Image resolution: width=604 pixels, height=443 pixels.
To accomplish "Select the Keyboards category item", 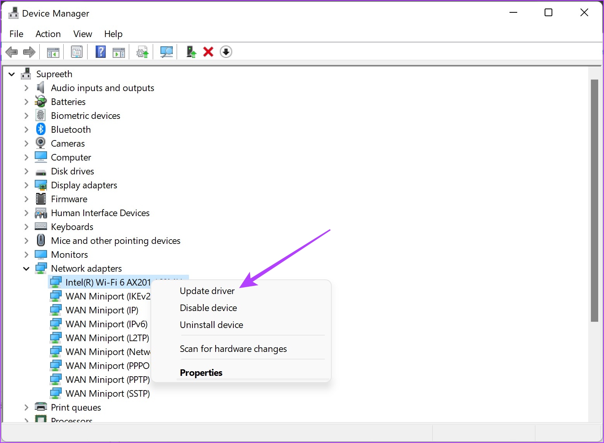I will pos(72,227).
